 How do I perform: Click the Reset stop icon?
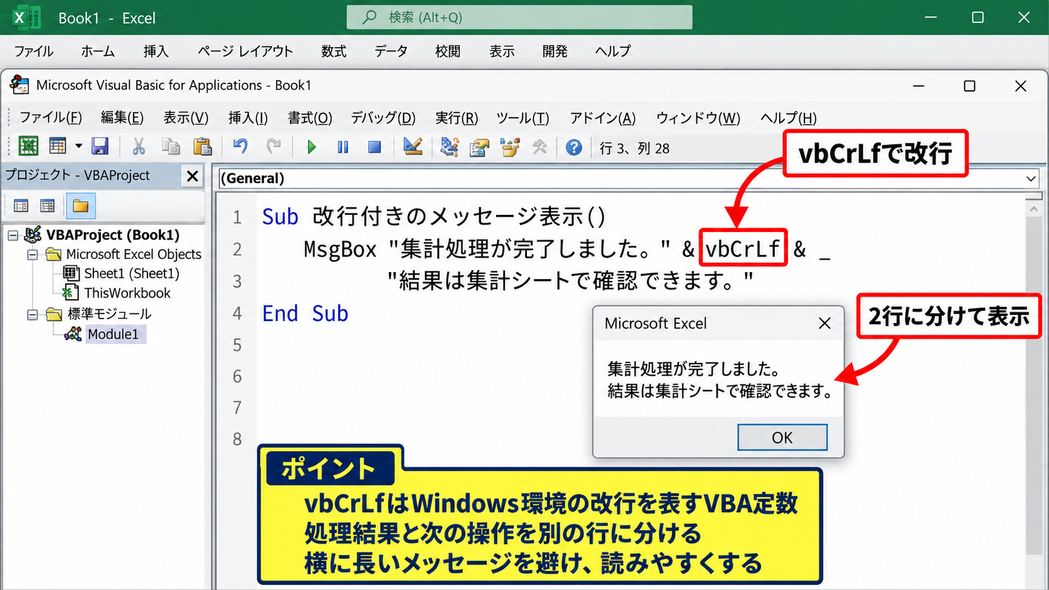(375, 147)
